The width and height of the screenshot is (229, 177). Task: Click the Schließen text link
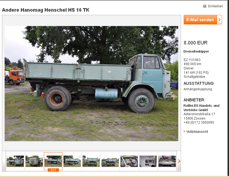tap(215, 6)
